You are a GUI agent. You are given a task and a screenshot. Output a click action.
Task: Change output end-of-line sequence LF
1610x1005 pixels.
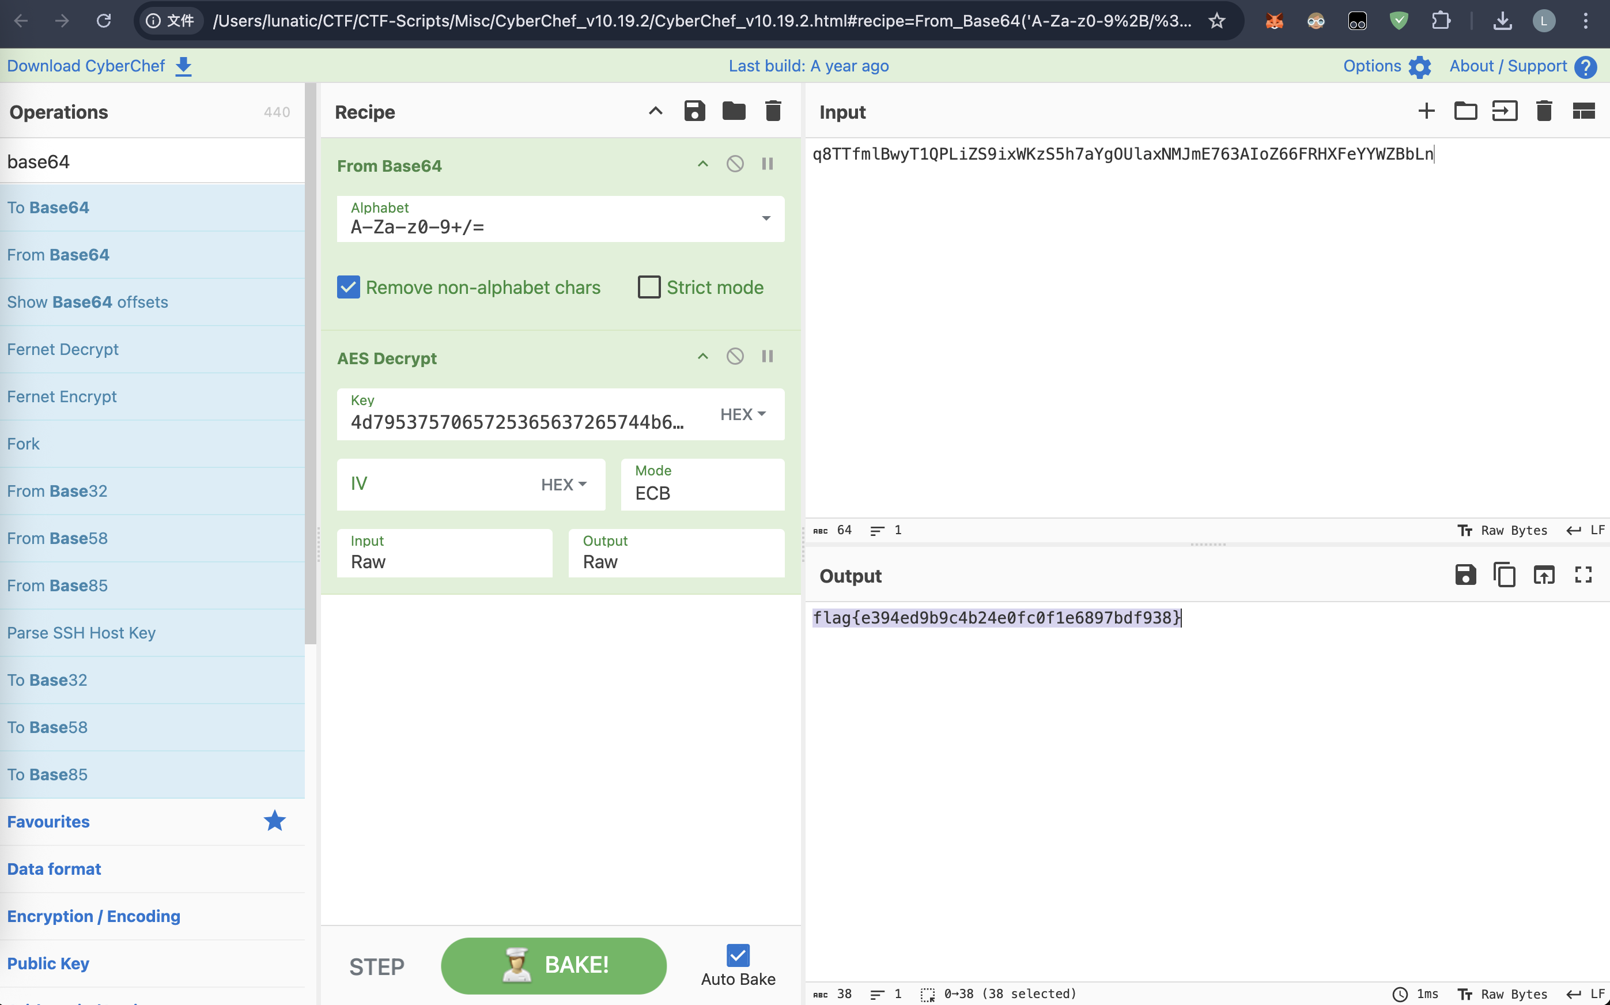[1586, 995]
